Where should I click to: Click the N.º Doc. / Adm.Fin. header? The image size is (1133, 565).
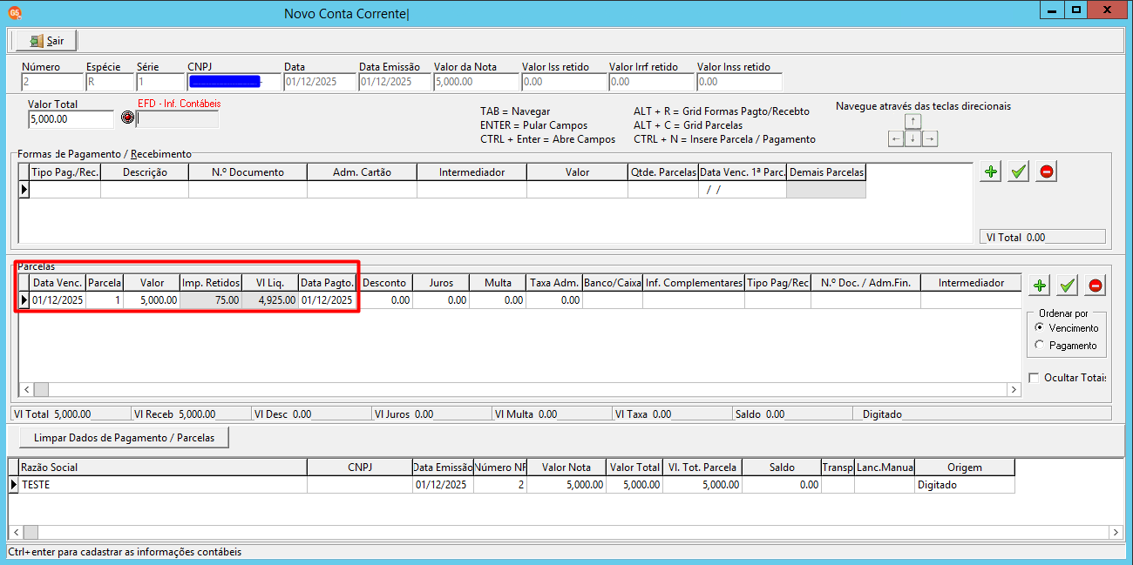tap(865, 283)
